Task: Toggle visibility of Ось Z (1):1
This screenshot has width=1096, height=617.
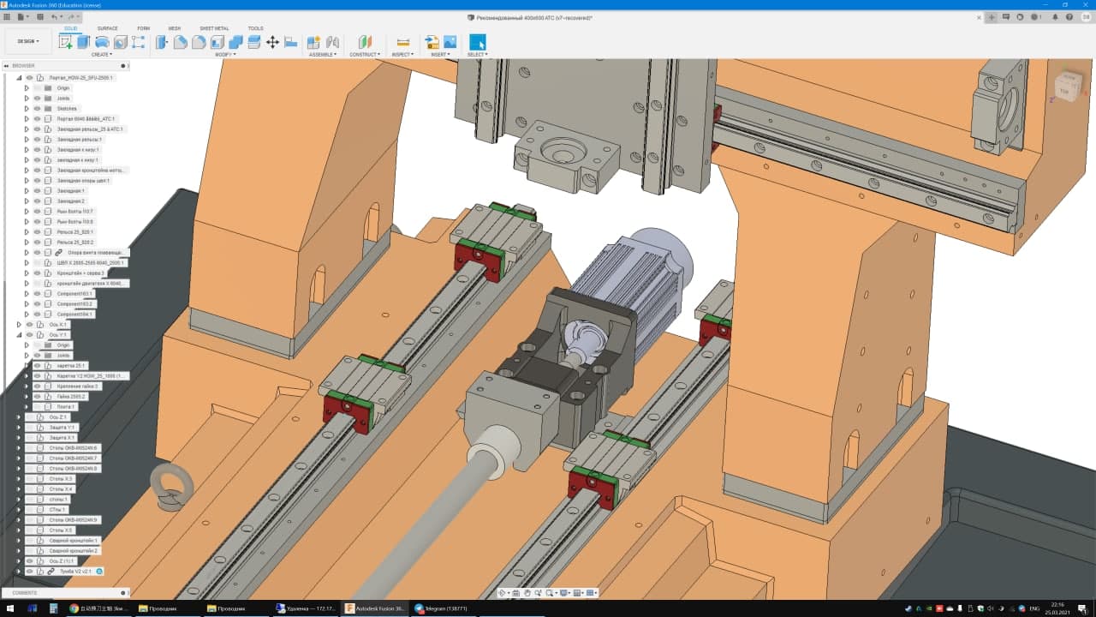Action: [x=29, y=561]
